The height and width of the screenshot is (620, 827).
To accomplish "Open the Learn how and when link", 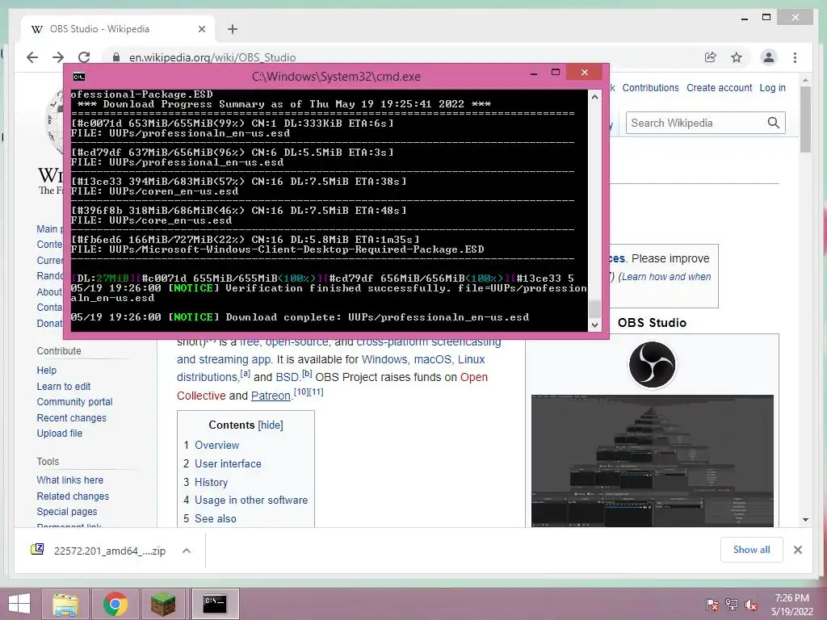I will click(x=665, y=277).
